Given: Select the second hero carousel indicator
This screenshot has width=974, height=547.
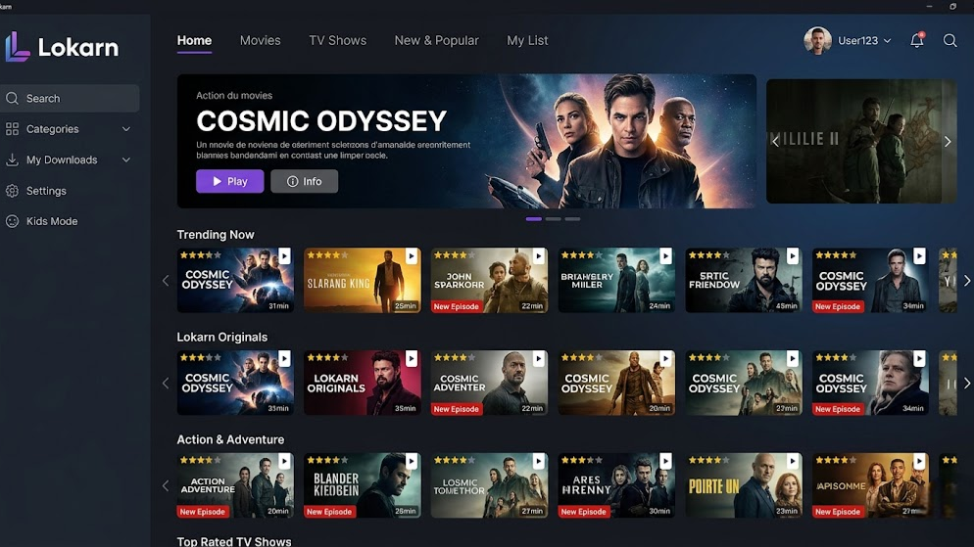Looking at the screenshot, I should 553,219.
